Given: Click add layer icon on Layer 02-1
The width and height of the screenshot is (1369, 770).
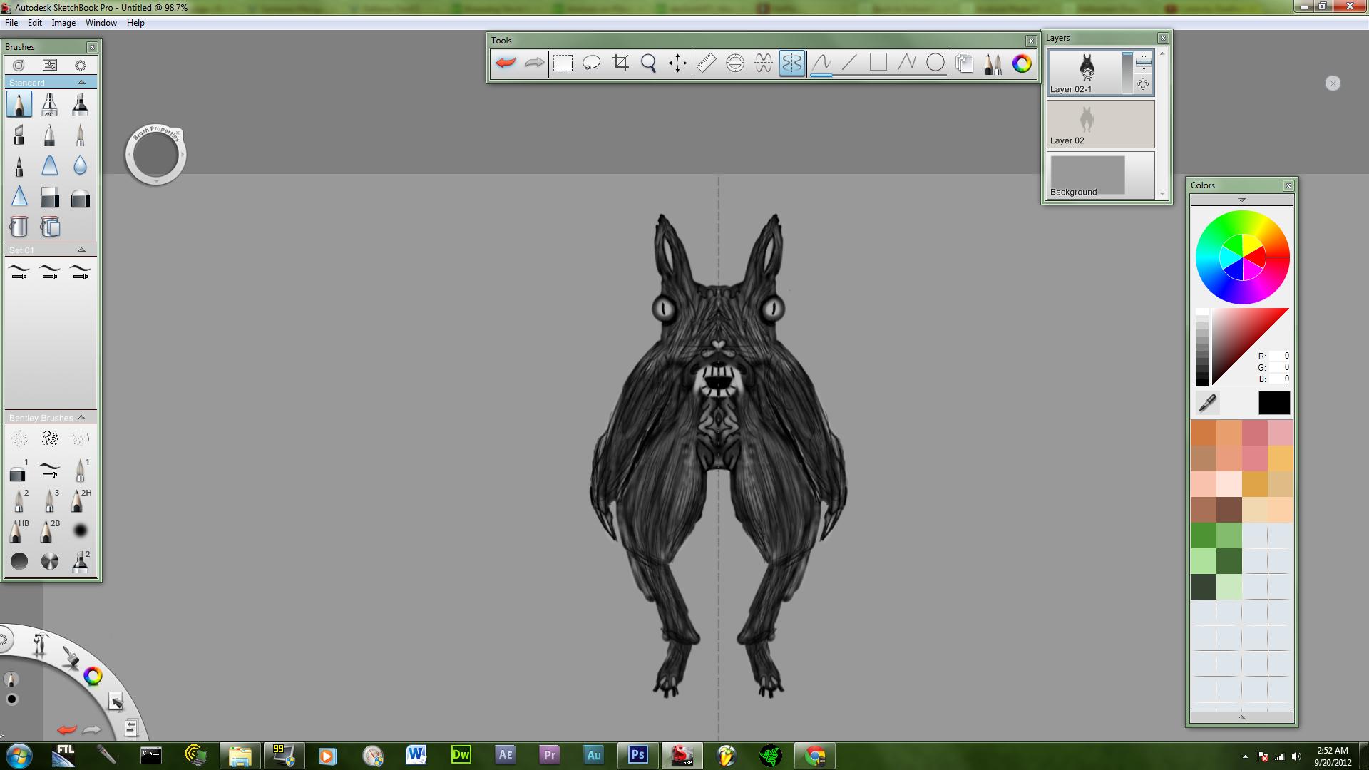Looking at the screenshot, I should click(1143, 62).
